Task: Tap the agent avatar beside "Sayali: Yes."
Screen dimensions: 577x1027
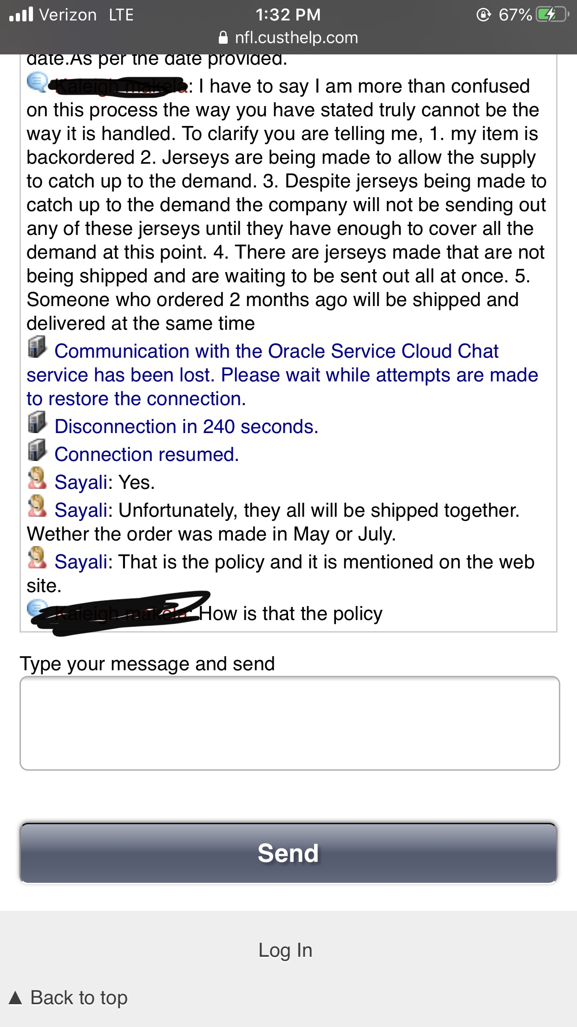Action: pyautogui.click(x=37, y=478)
